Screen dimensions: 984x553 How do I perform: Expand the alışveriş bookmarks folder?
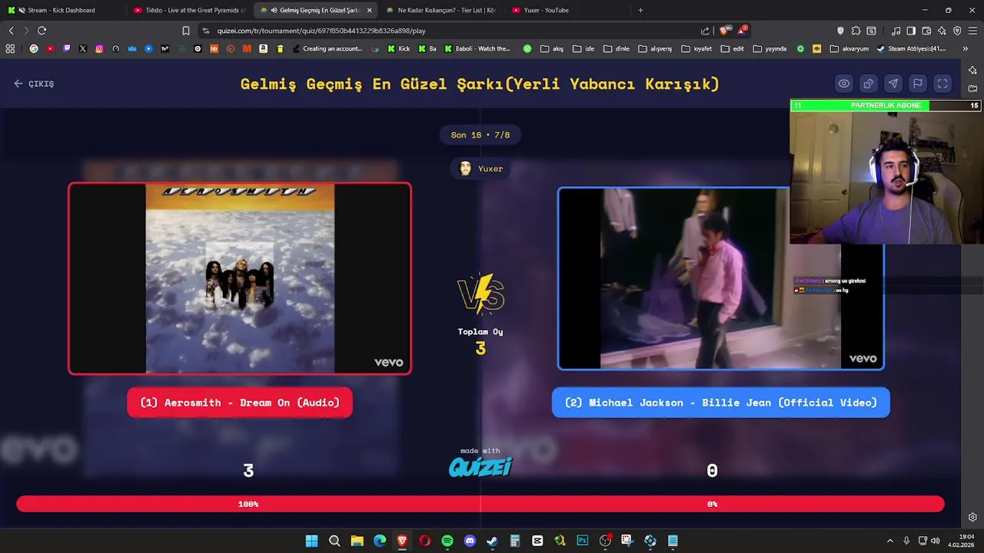click(655, 48)
